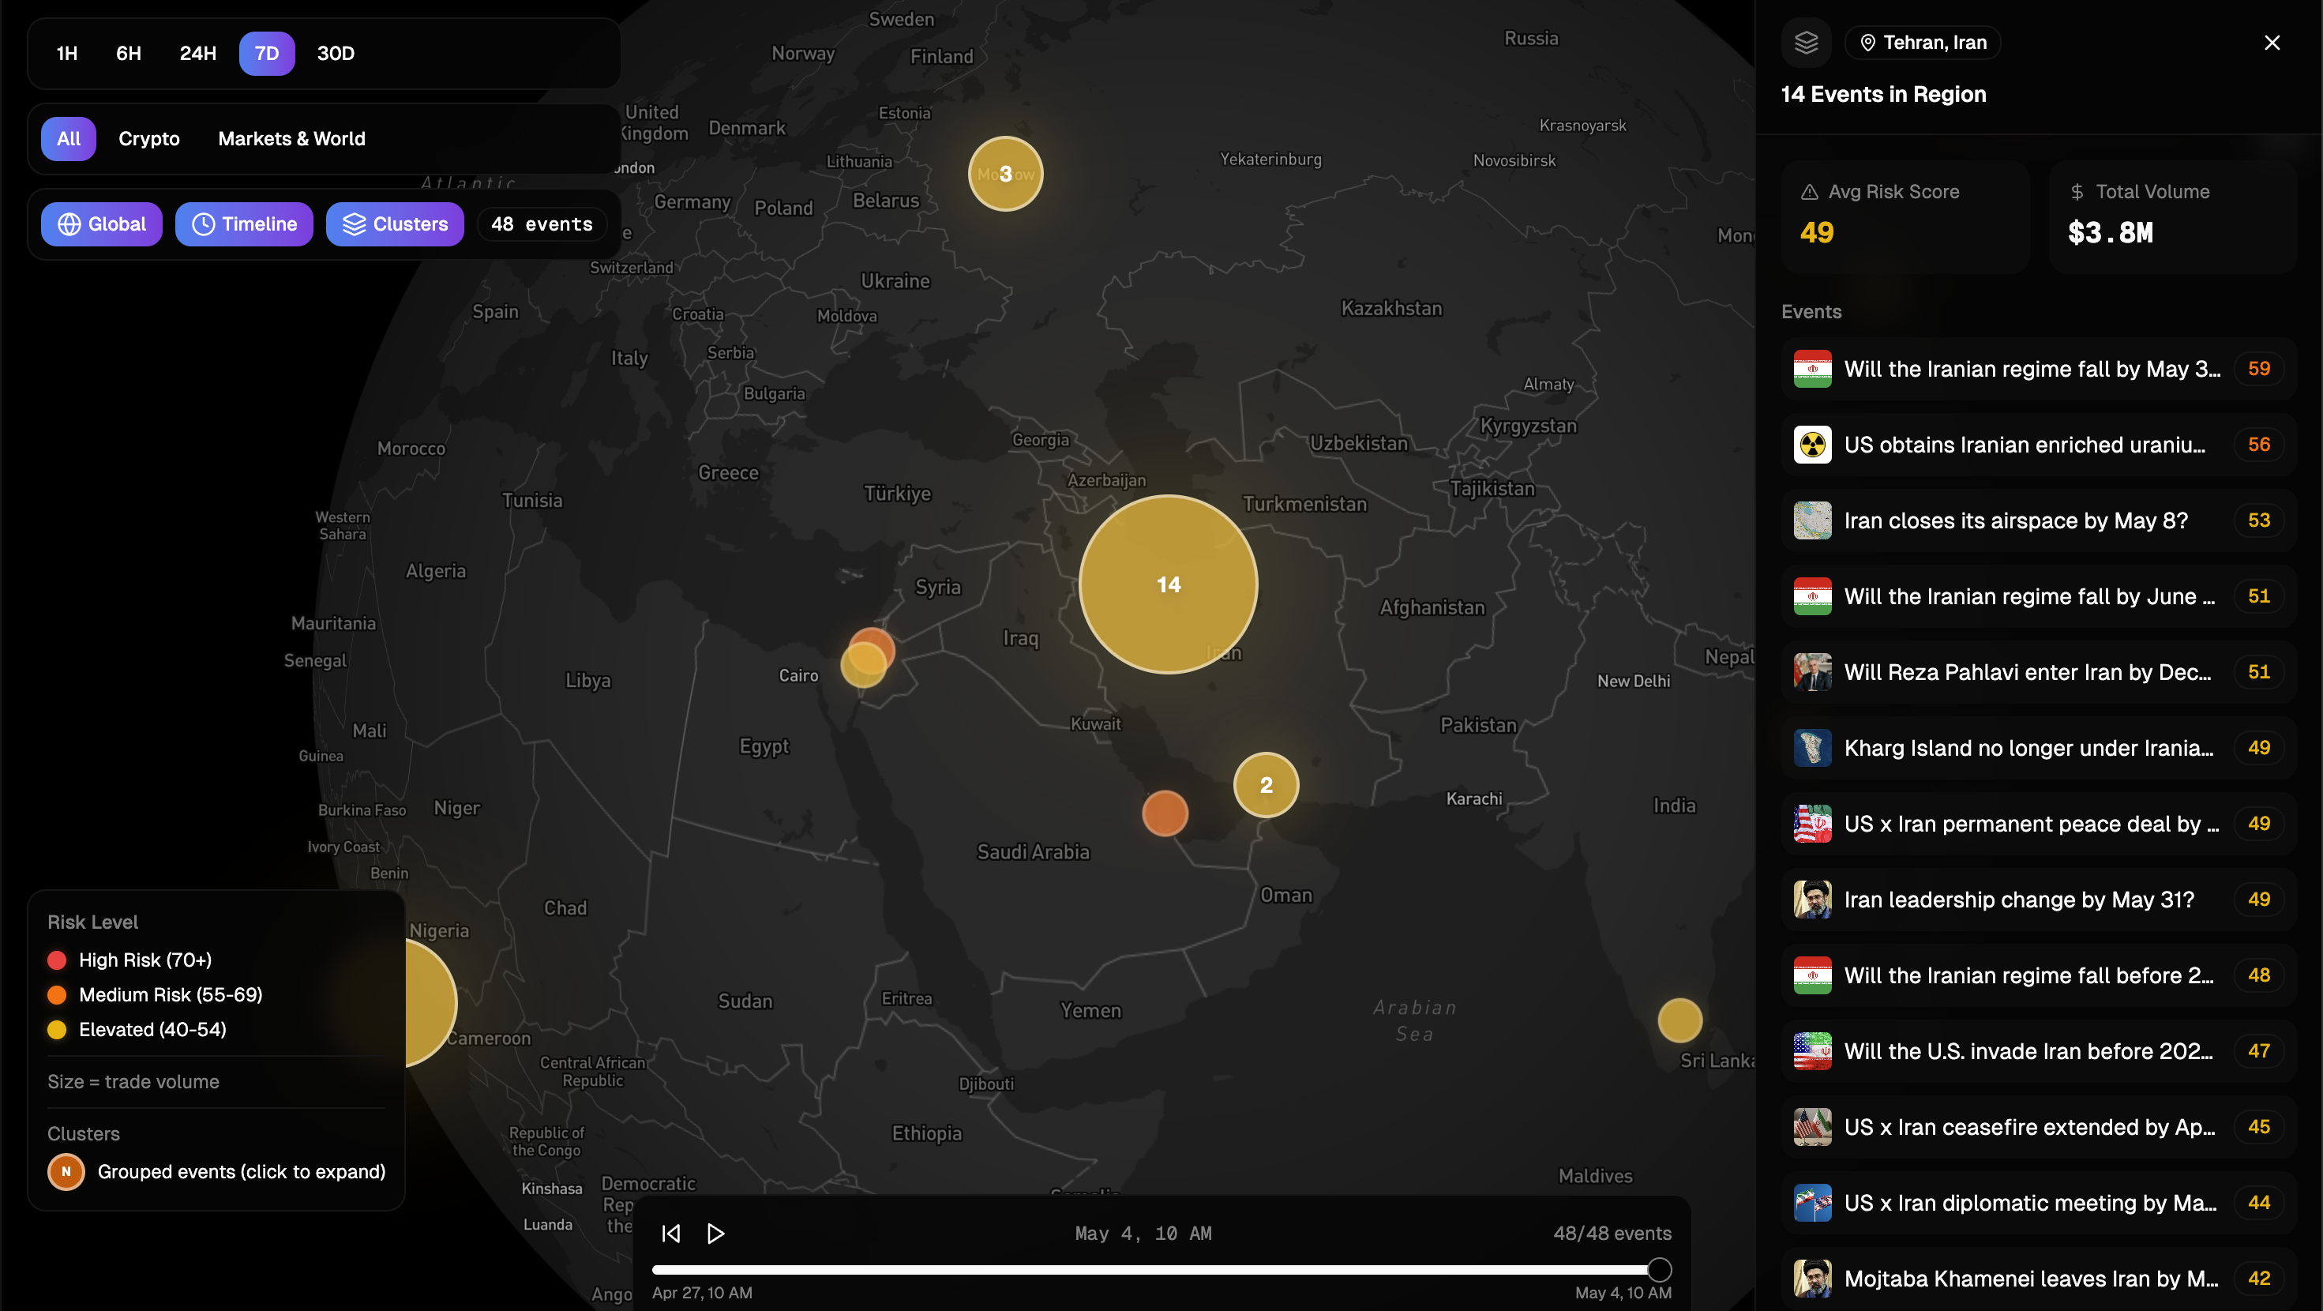Click the radiation icon on uranium event
Screen dimensions: 2323x1311
pos(1813,445)
